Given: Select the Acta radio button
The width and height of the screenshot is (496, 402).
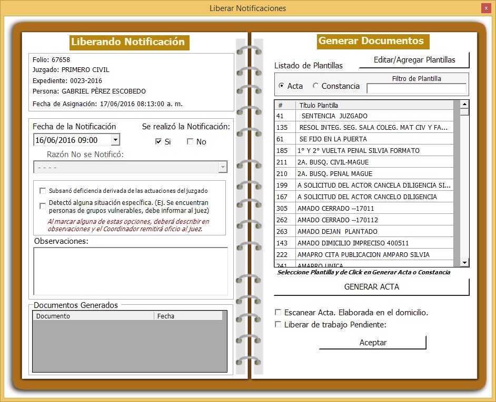Looking at the screenshot, I should coord(281,86).
